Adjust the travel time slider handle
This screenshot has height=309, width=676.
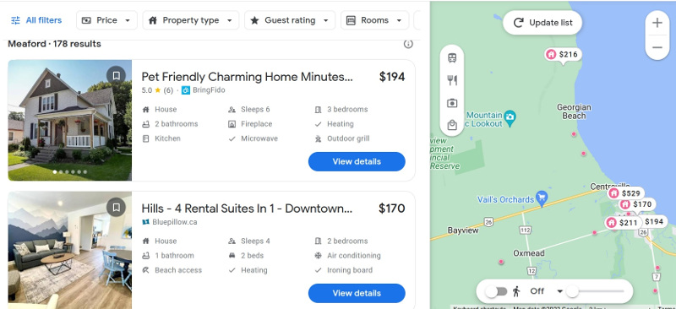(x=572, y=292)
